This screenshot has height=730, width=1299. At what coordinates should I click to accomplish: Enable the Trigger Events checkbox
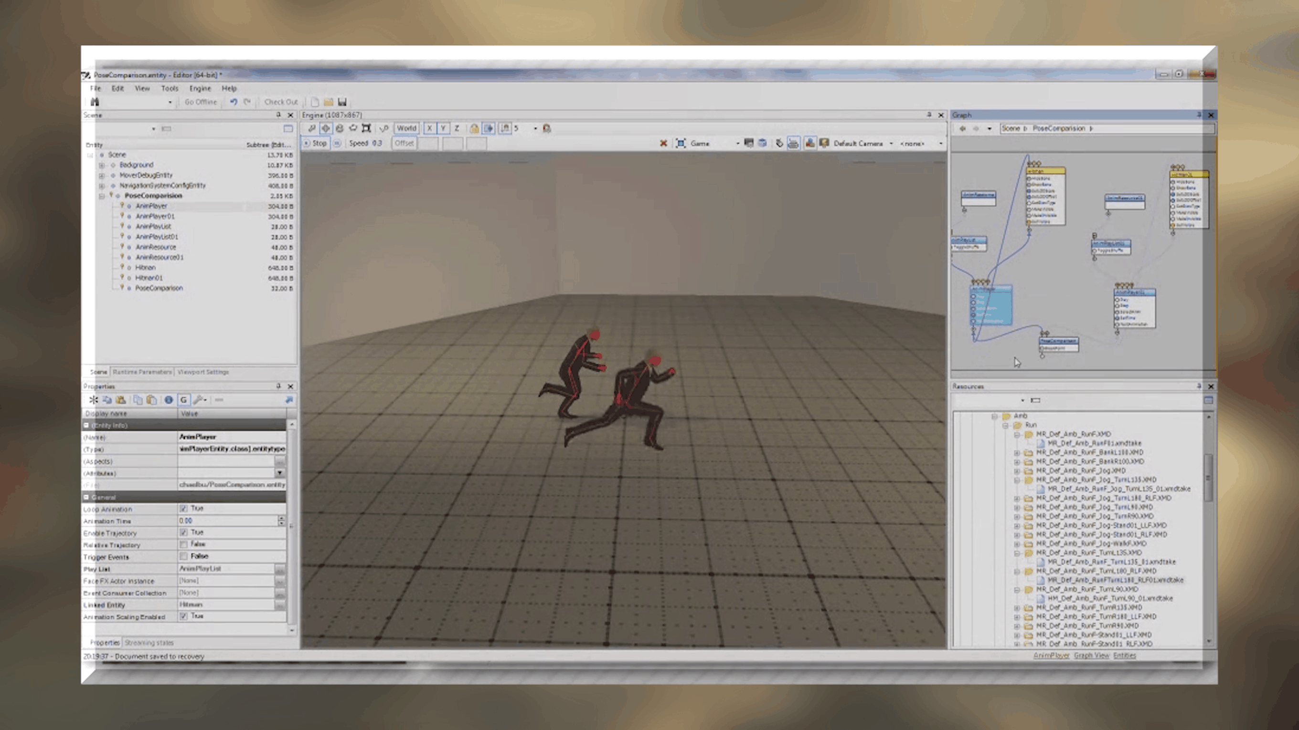183,556
